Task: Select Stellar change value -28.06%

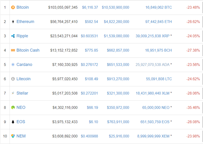Action: click(193, 93)
